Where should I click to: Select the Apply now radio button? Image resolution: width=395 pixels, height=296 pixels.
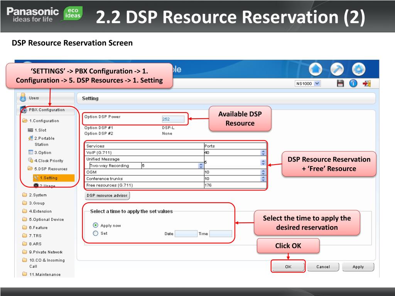click(96, 225)
